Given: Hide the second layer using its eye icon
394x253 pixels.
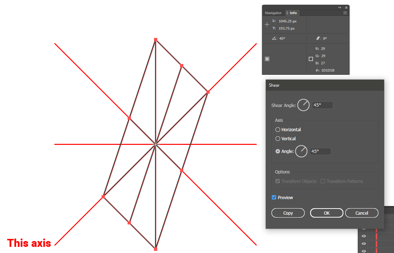Looking at the screenshot, I should pos(363,236).
